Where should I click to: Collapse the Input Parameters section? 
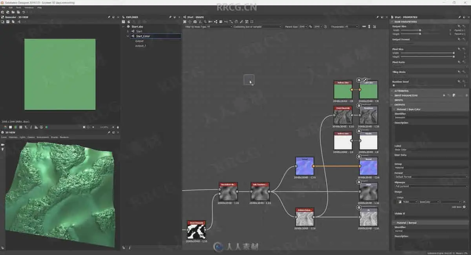(x=391, y=95)
